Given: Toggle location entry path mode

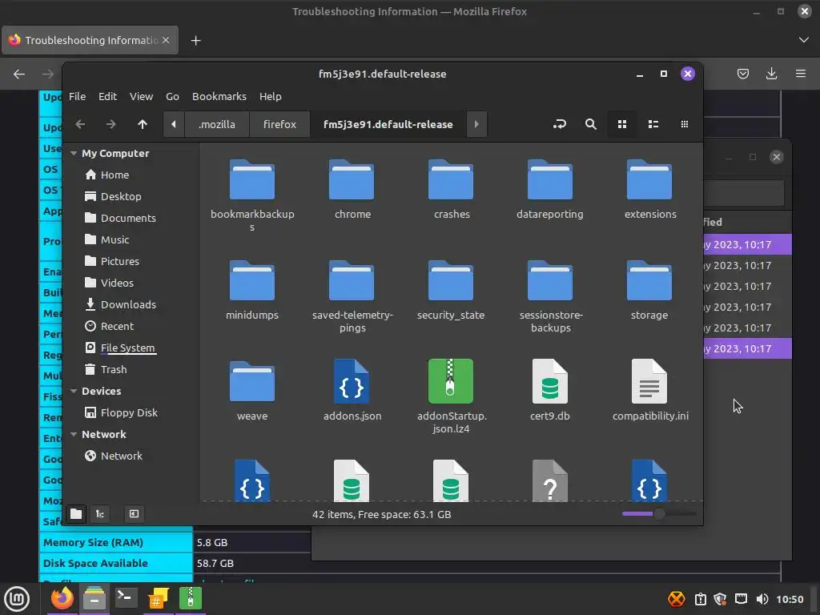Looking at the screenshot, I should (560, 124).
